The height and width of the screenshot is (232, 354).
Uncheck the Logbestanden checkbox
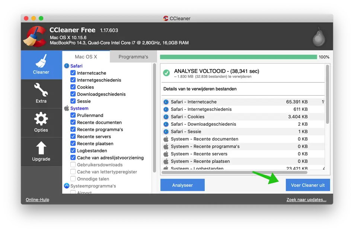(x=73, y=151)
